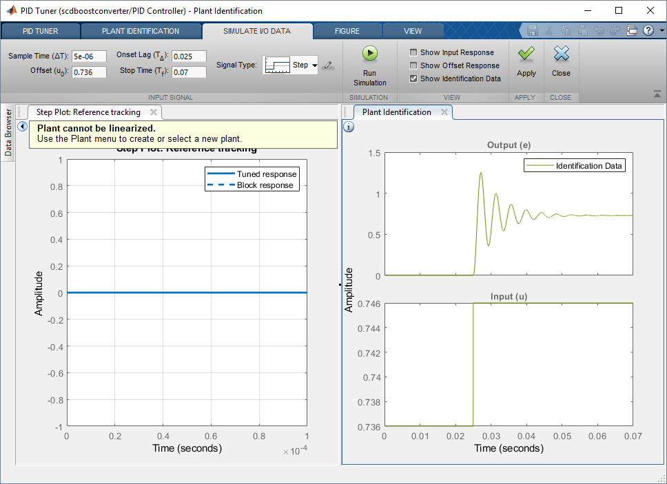Click the Sample Time input field
This screenshot has height=484, width=667.
coord(89,56)
